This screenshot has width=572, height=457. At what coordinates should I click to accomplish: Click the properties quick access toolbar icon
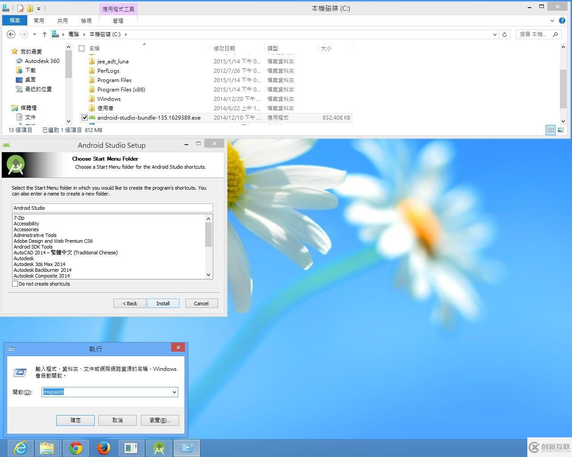pyautogui.click(x=21, y=8)
